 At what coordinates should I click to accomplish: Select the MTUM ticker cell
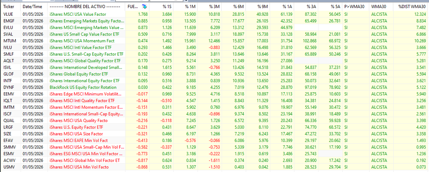10,40
